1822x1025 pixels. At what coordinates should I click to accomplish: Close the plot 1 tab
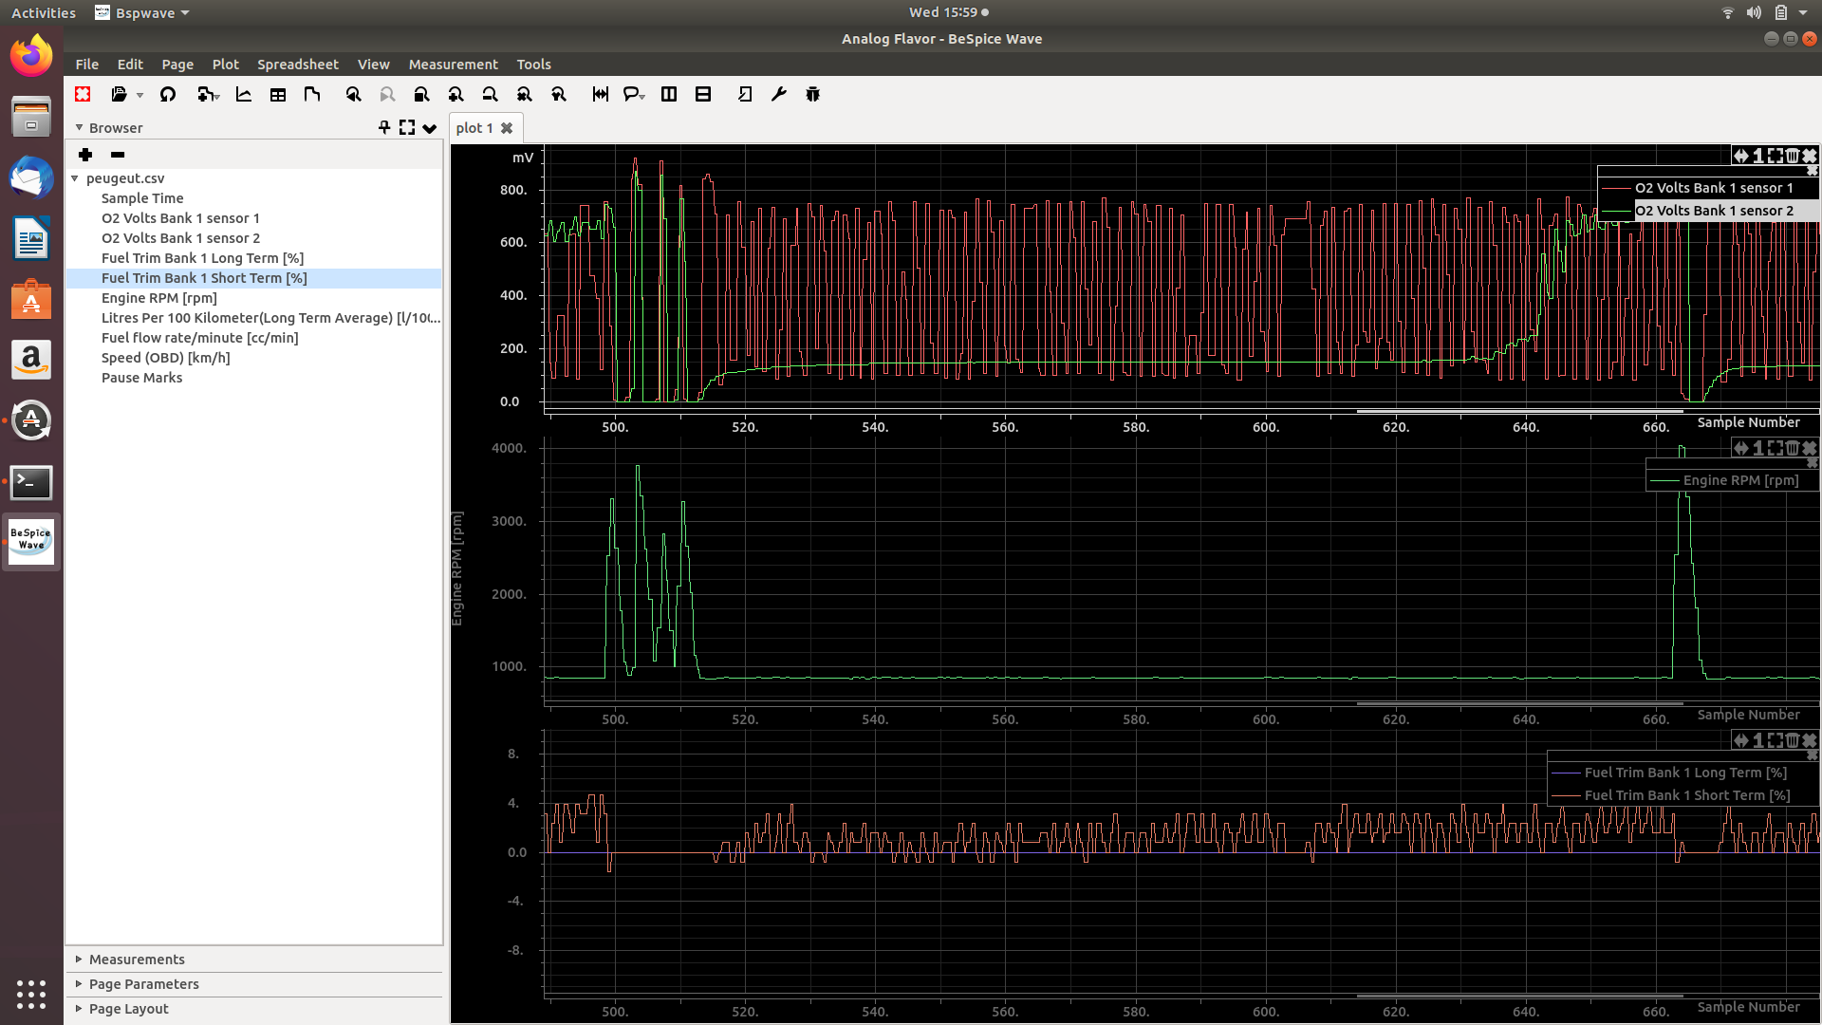[507, 128]
